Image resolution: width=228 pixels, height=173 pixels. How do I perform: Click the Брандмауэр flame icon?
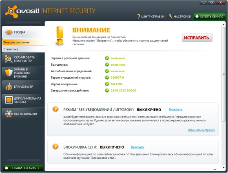pos(9,86)
